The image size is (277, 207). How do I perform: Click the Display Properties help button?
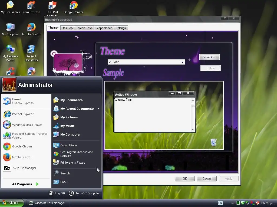coord(225,18)
